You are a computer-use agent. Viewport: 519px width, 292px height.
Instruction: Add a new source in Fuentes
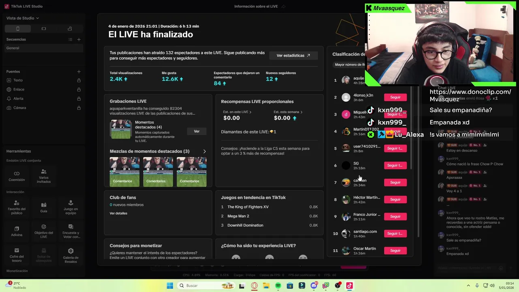79,72
